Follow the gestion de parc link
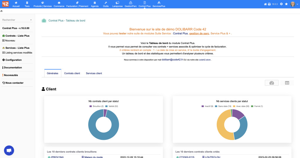Image resolution: width=300 pixels, height=158 pixels. (199, 33)
